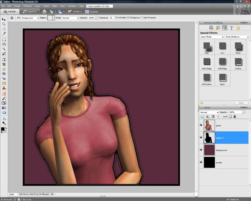Open the Palette Bin
The width and height of the screenshot is (251, 201).
233,199
